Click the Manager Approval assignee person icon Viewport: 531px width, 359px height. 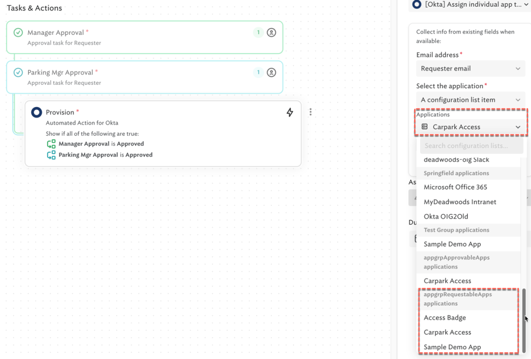(271, 33)
